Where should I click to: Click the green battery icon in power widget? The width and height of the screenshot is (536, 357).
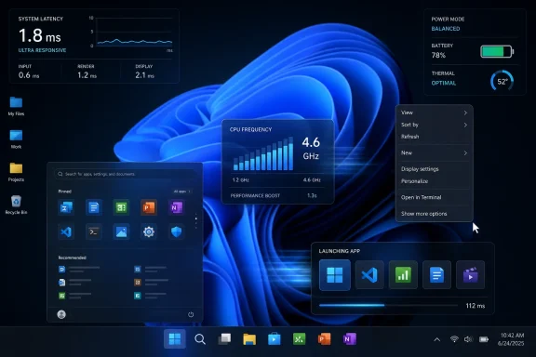pos(497,51)
